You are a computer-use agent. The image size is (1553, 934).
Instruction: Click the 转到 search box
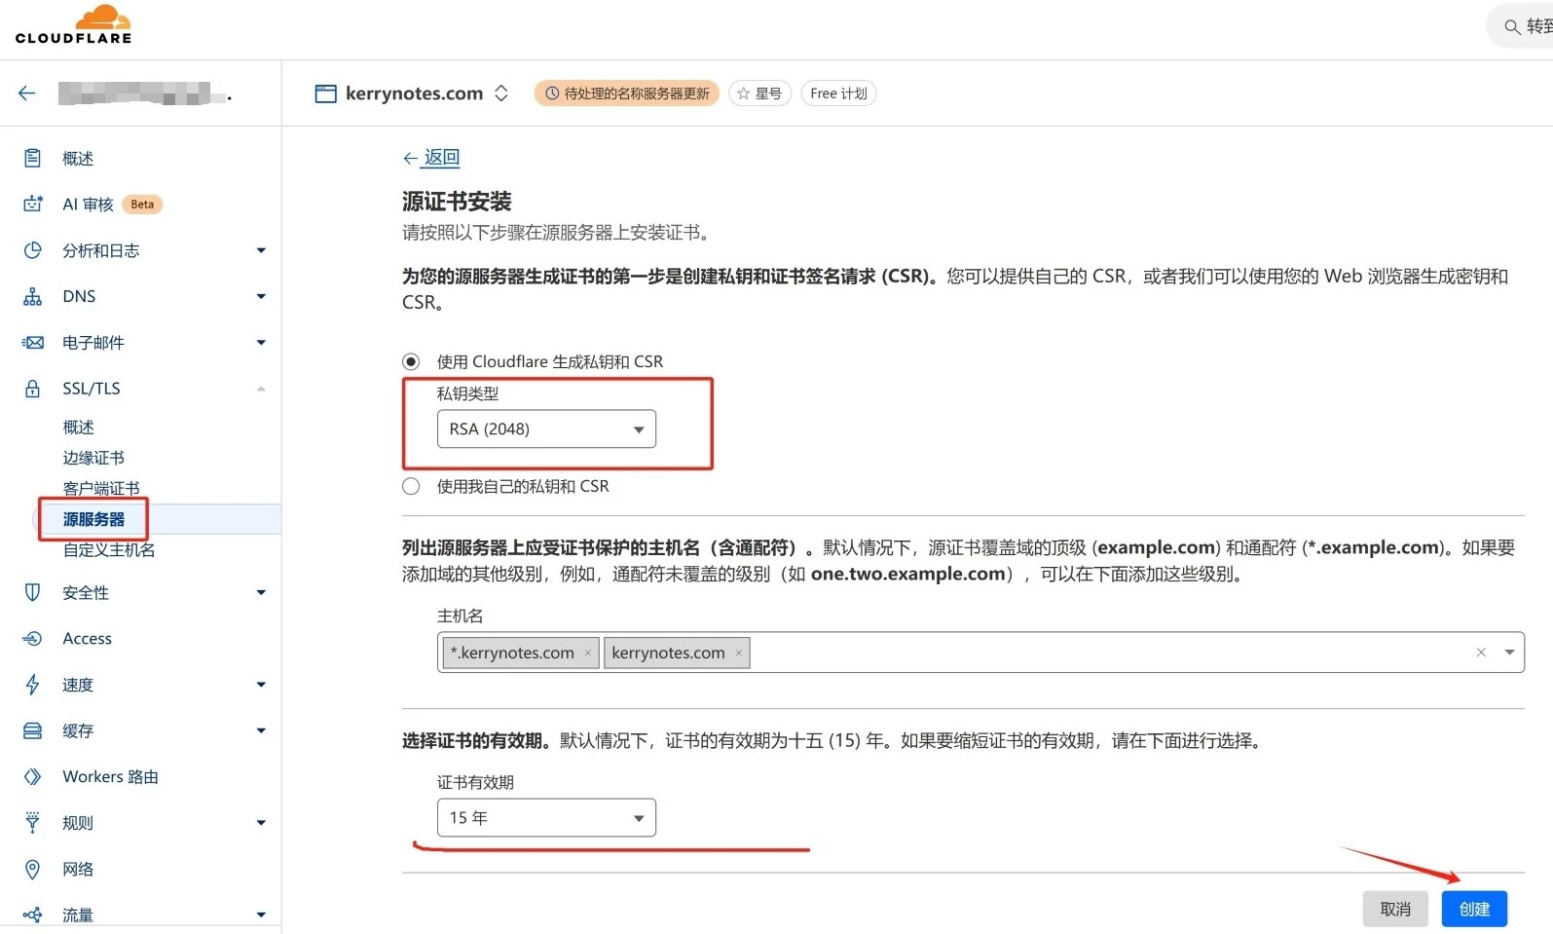point(1520,26)
